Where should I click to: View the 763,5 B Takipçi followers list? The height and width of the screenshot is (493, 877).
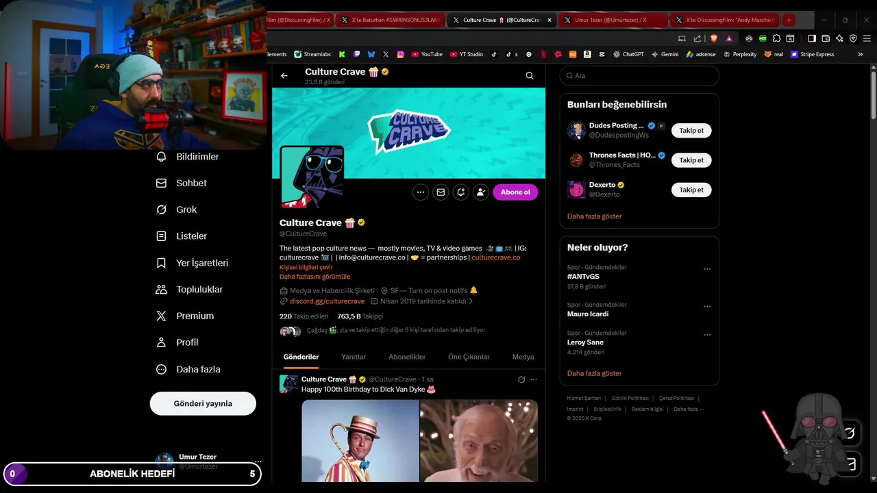tap(360, 316)
